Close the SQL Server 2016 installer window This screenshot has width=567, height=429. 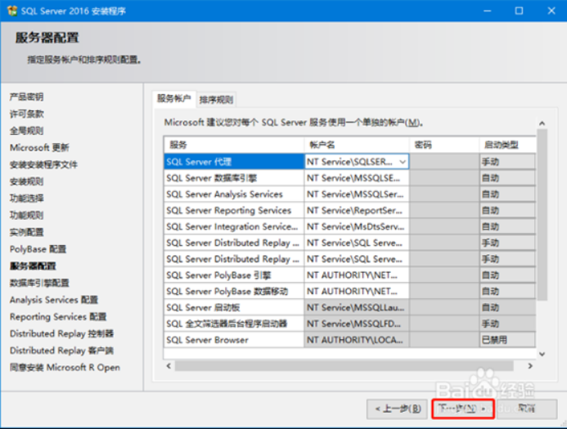click(x=551, y=11)
